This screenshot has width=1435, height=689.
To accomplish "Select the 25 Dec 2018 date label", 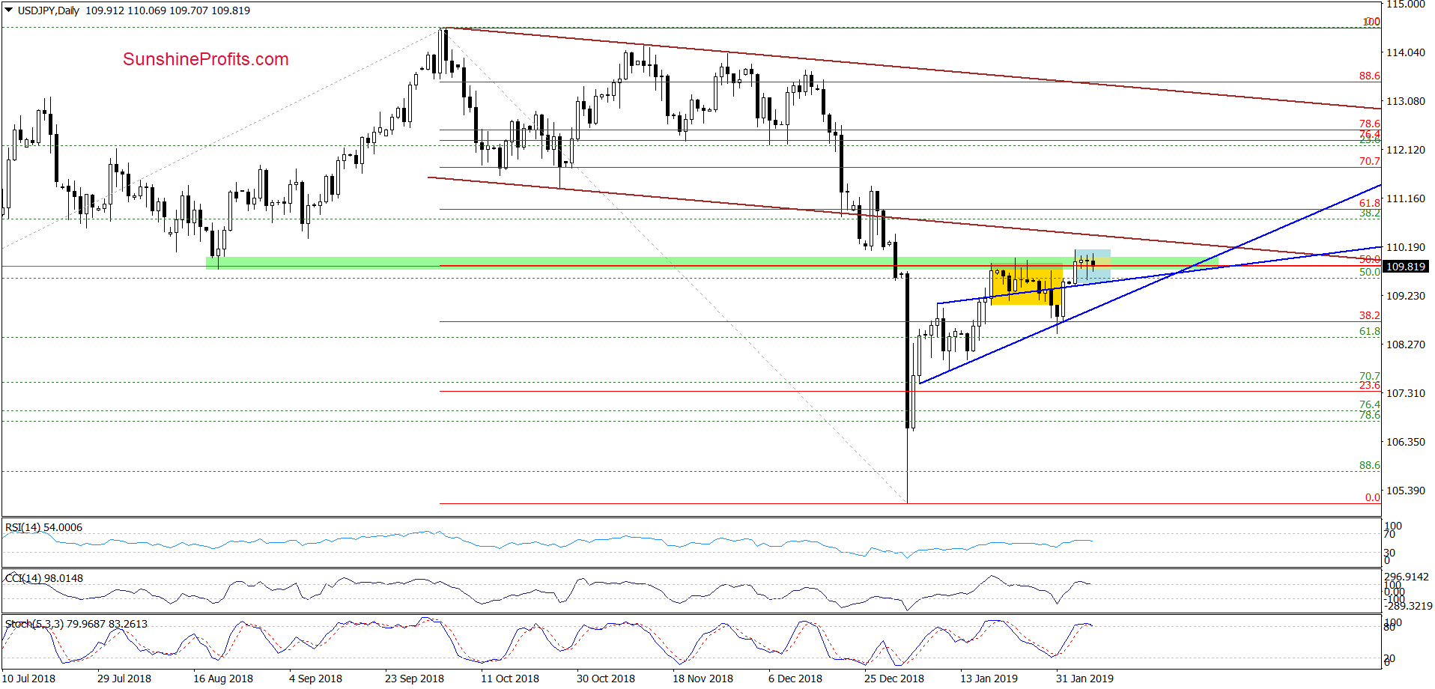I will point(894,679).
